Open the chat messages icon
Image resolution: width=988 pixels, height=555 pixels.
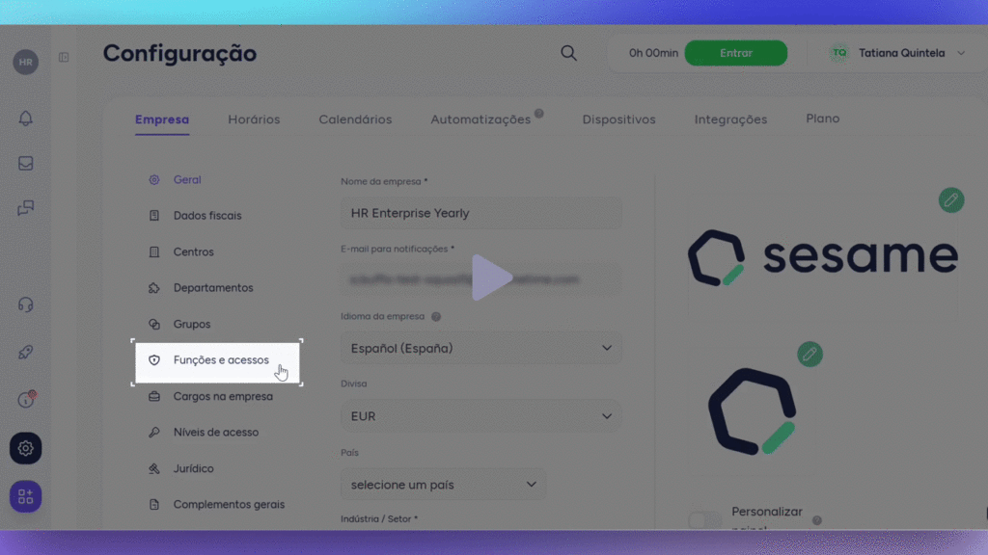click(x=26, y=208)
